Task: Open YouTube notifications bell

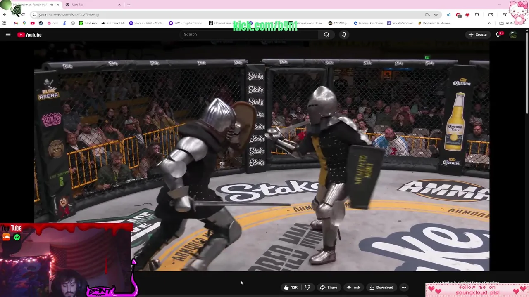Action: [x=498, y=35]
